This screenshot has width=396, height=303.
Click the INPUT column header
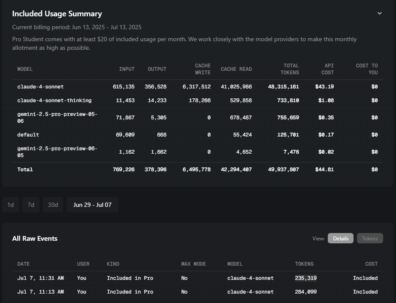pos(127,69)
